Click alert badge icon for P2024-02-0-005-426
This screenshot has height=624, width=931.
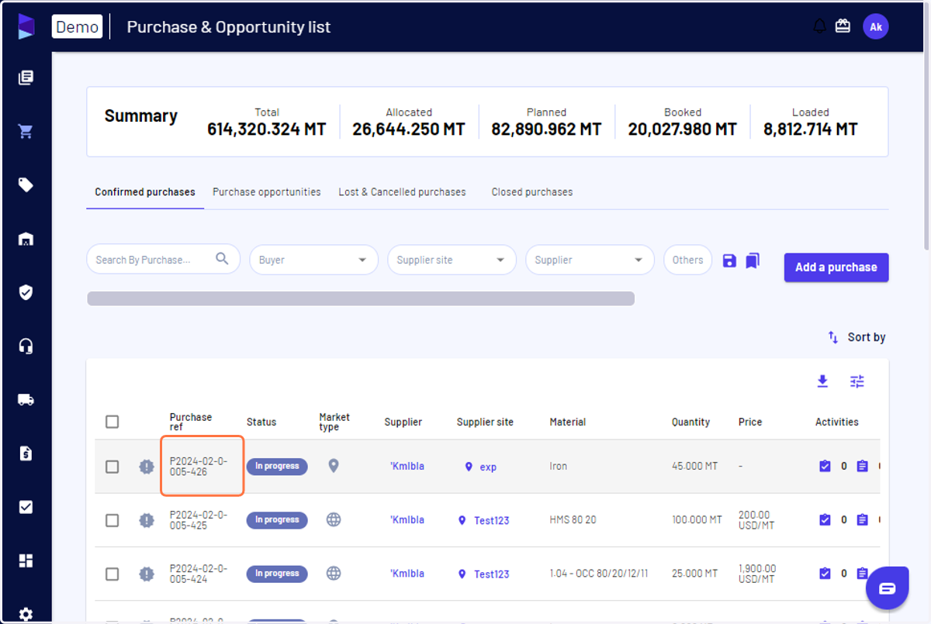(147, 467)
